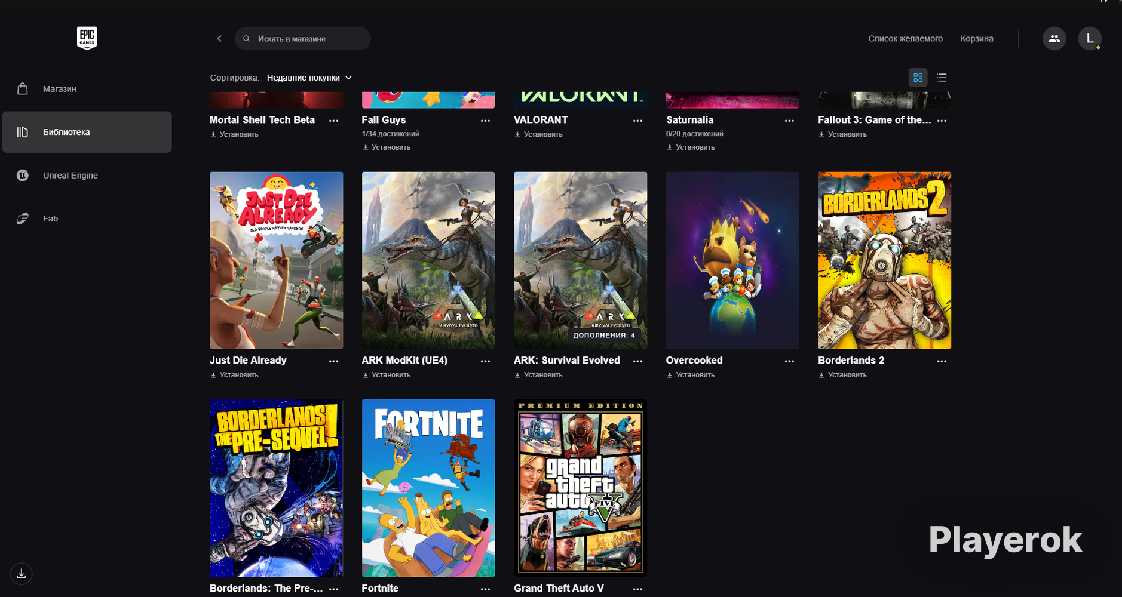Open options menu for Overcooked

pyautogui.click(x=789, y=361)
